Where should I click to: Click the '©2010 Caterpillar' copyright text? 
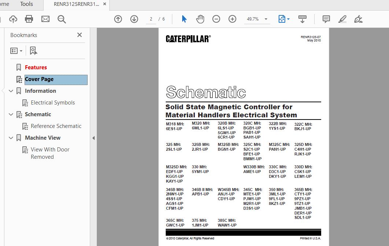[190, 238]
